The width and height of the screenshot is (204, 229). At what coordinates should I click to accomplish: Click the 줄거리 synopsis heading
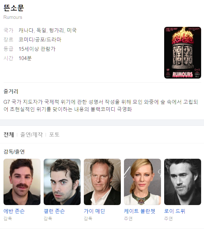[11, 92]
